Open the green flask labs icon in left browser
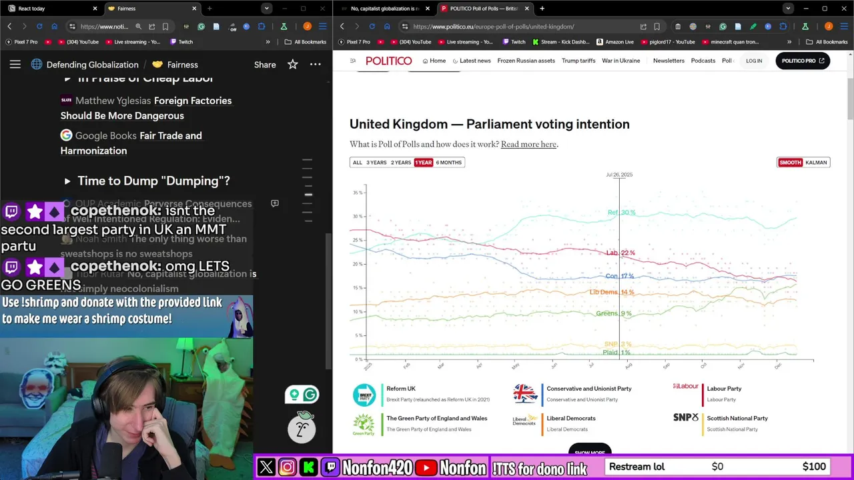Screen dimensions: 854x480 point(284,27)
